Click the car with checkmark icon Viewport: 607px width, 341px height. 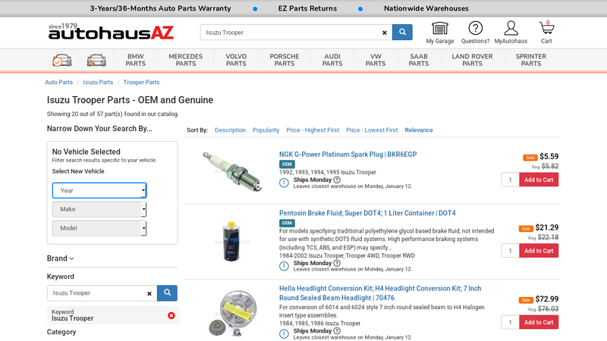coord(62,61)
